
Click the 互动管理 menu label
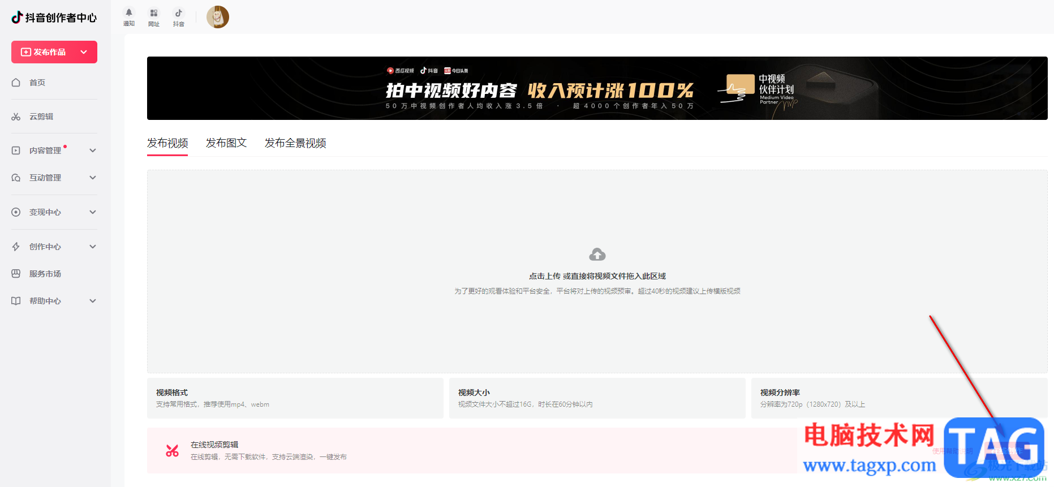click(x=45, y=178)
